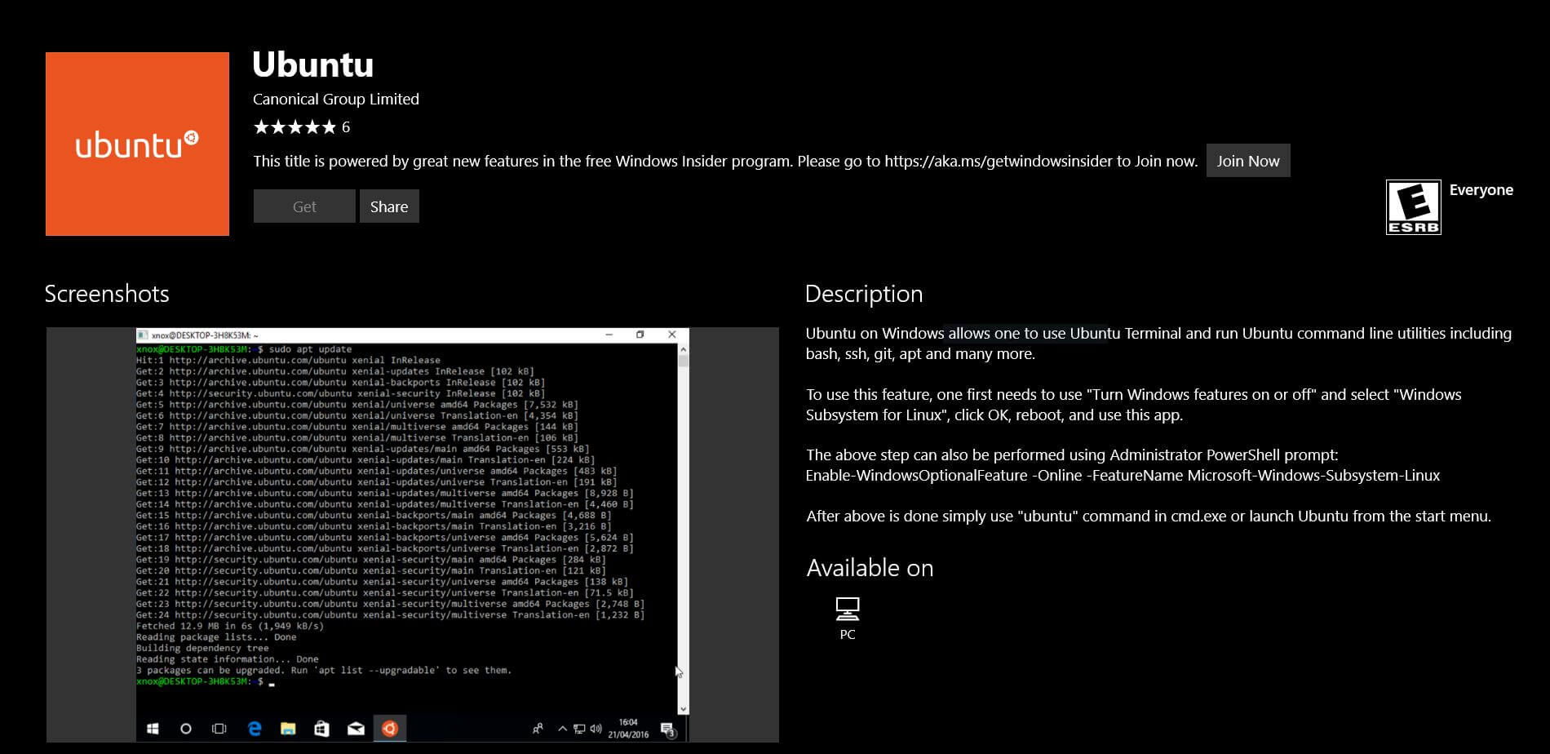Click the 16:04 clock in the screenshot preview

tap(628, 722)
